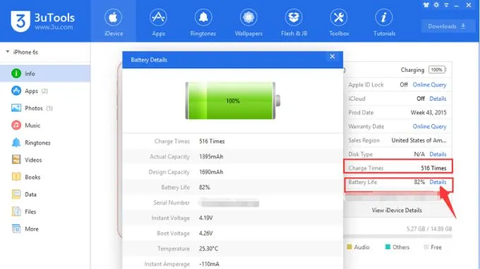The width and height of the screenshot is (480, 269).
Task: Open Music in the sidebar
Action: [x=45, y=125]
